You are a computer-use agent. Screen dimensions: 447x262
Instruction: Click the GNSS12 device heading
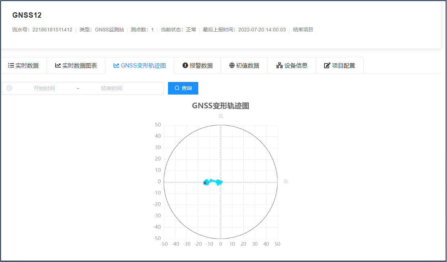click(27, 15)
